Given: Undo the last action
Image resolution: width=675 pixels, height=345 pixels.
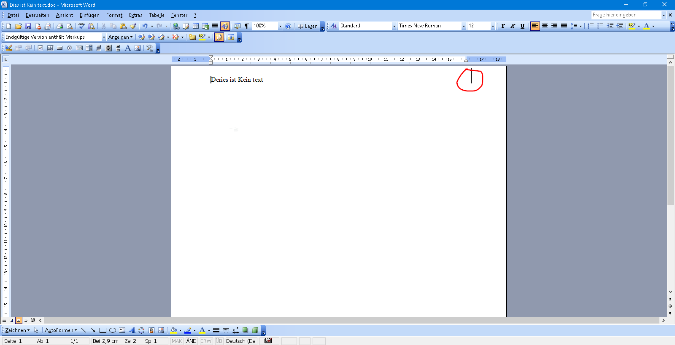Looking at the screenshot, I should [x=145, y=26].
